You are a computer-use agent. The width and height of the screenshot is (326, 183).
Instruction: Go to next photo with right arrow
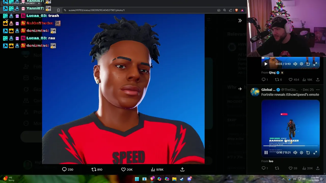pyautogui.click(x=240, y=89)
